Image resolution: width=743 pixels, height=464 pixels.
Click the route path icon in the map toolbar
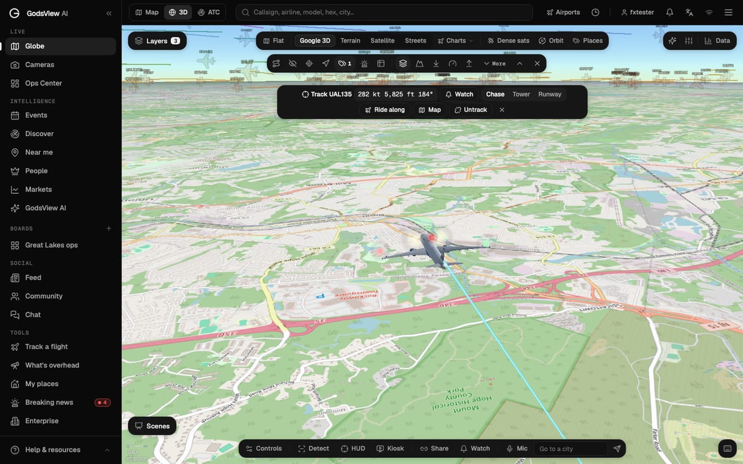(276, 63)
